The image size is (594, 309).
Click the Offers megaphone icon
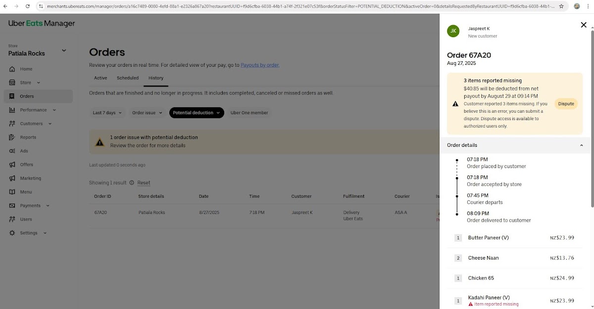12,165
